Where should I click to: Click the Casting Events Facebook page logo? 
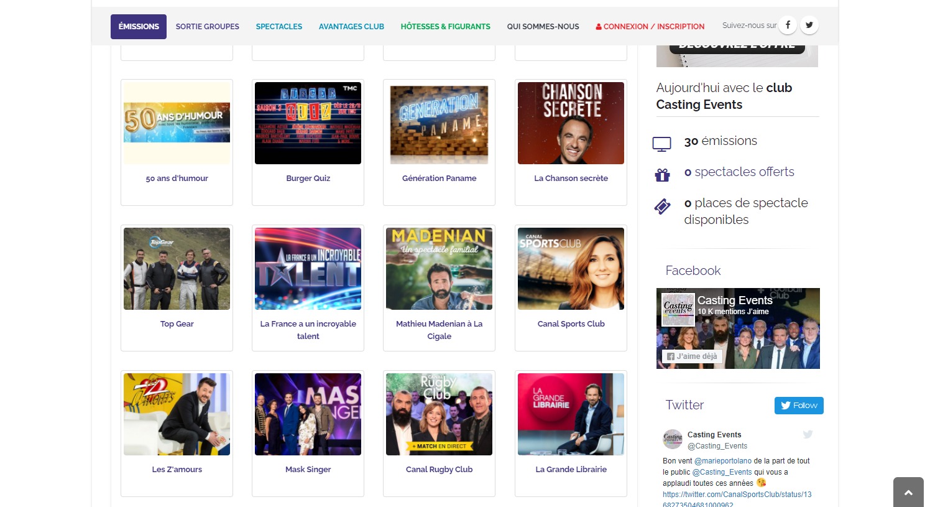click(678, 309)
